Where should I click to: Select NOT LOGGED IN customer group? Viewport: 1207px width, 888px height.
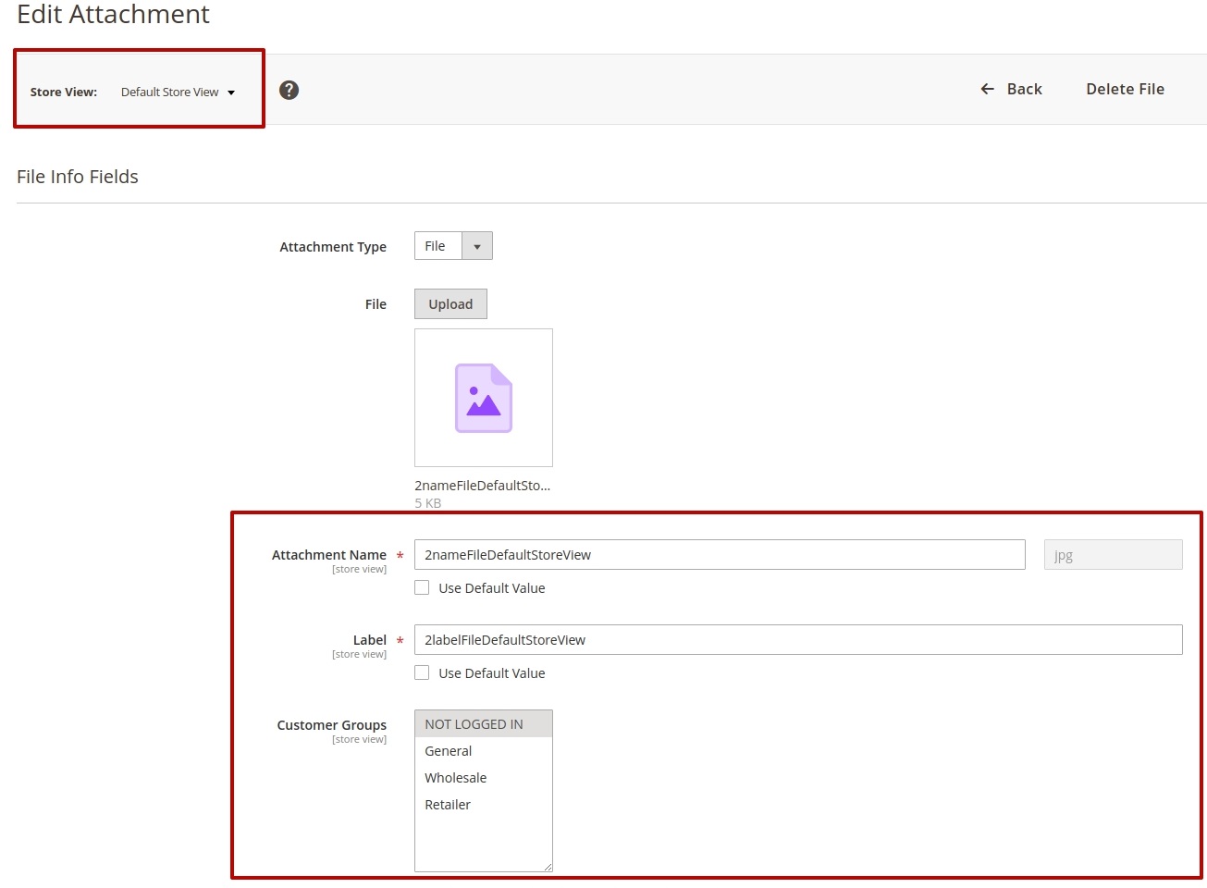(474, 724)
